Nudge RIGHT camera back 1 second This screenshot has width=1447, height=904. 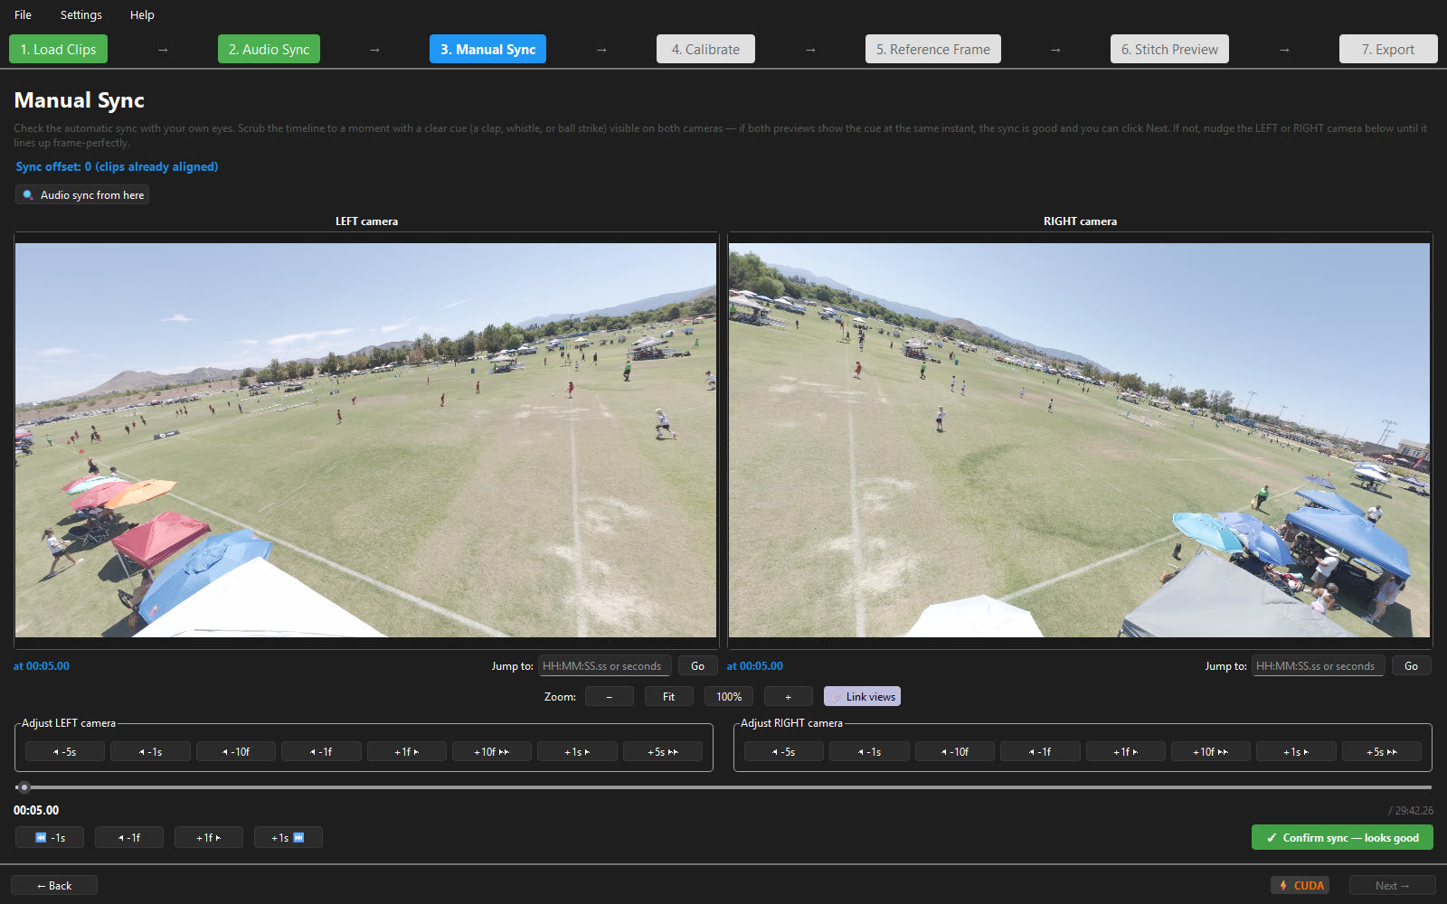pos(869,751)
